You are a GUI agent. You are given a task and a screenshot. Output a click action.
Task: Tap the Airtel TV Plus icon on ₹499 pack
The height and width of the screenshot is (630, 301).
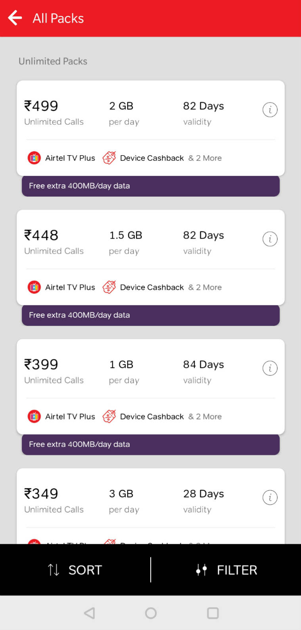tap(34, 158)
